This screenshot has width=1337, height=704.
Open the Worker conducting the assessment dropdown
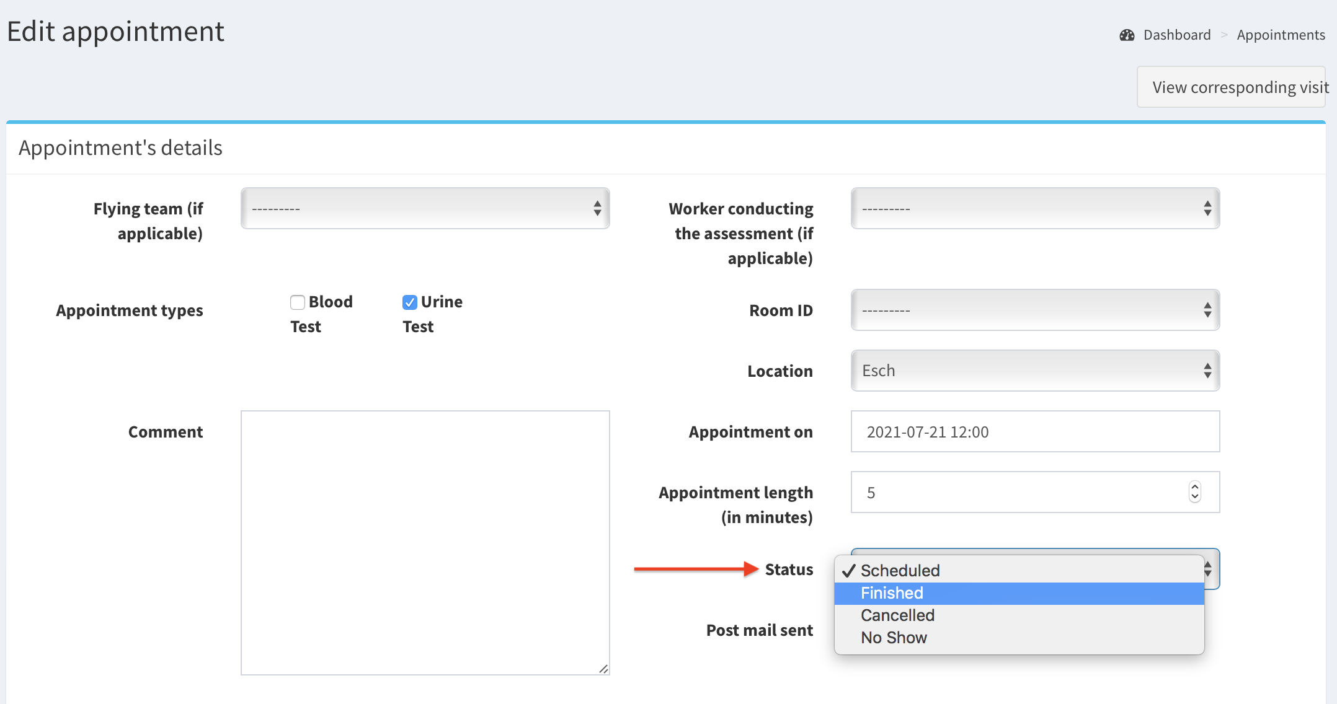(x=1034, y=208)
